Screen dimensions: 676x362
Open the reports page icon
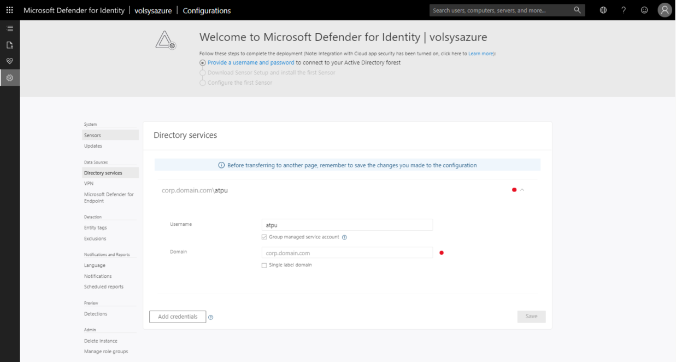point(10,44)
